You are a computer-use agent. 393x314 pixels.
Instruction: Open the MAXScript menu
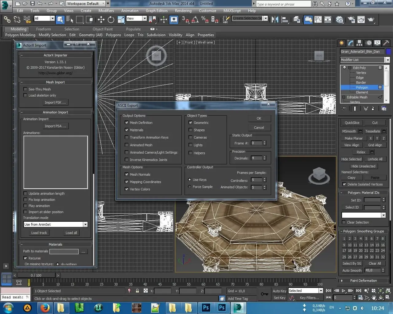232,10
